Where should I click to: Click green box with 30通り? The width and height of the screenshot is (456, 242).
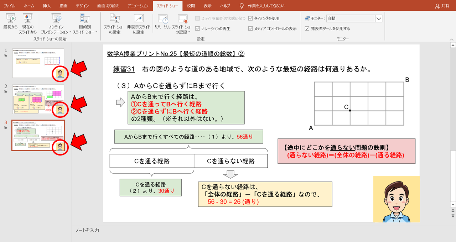coord(151,188)
